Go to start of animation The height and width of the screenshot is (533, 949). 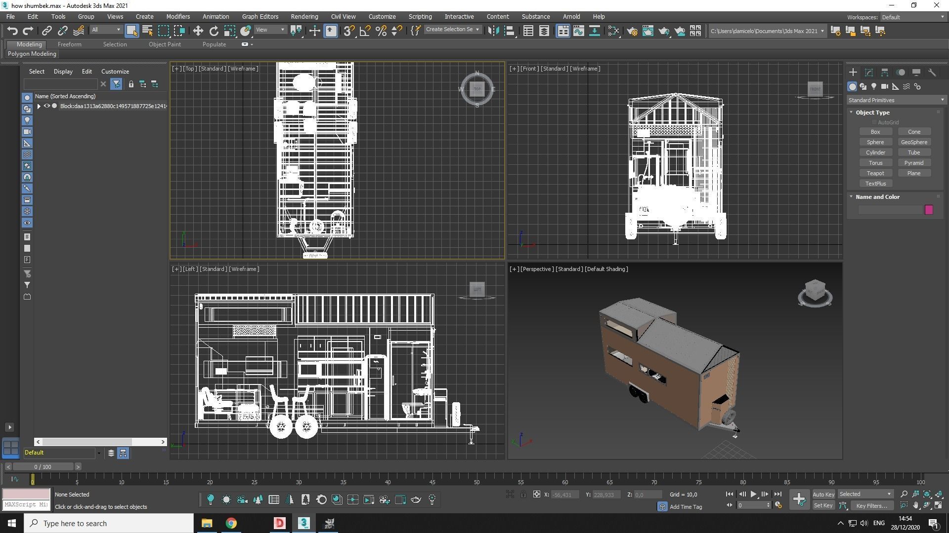729,494
